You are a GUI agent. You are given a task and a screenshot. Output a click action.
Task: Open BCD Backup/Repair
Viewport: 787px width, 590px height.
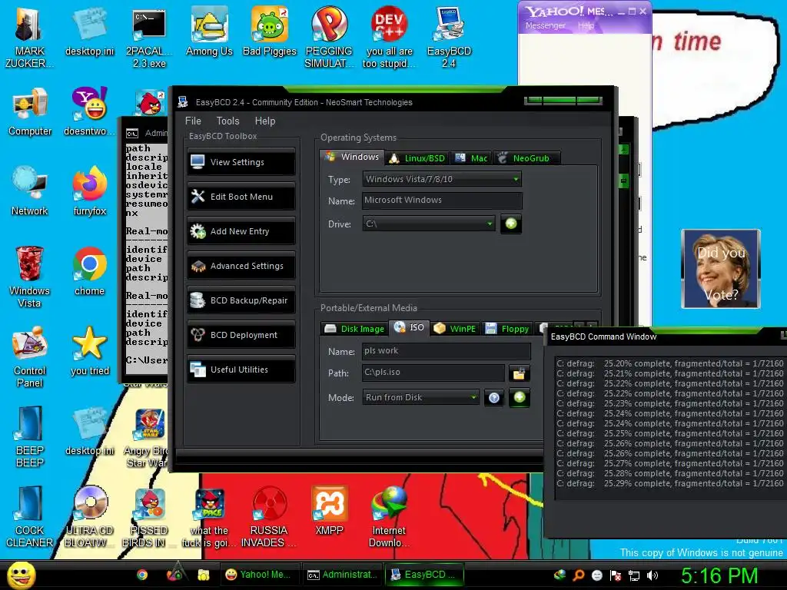[x=241, y=300]
